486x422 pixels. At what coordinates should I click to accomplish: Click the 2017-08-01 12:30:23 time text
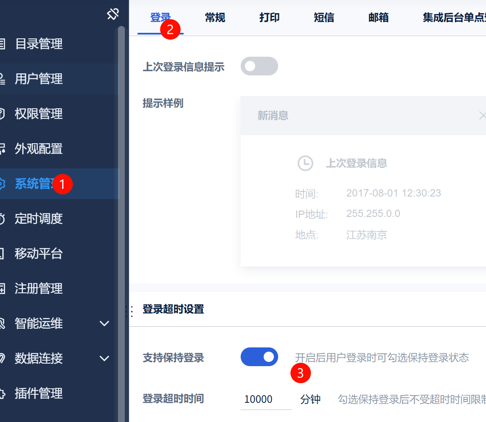coord(393,194)
